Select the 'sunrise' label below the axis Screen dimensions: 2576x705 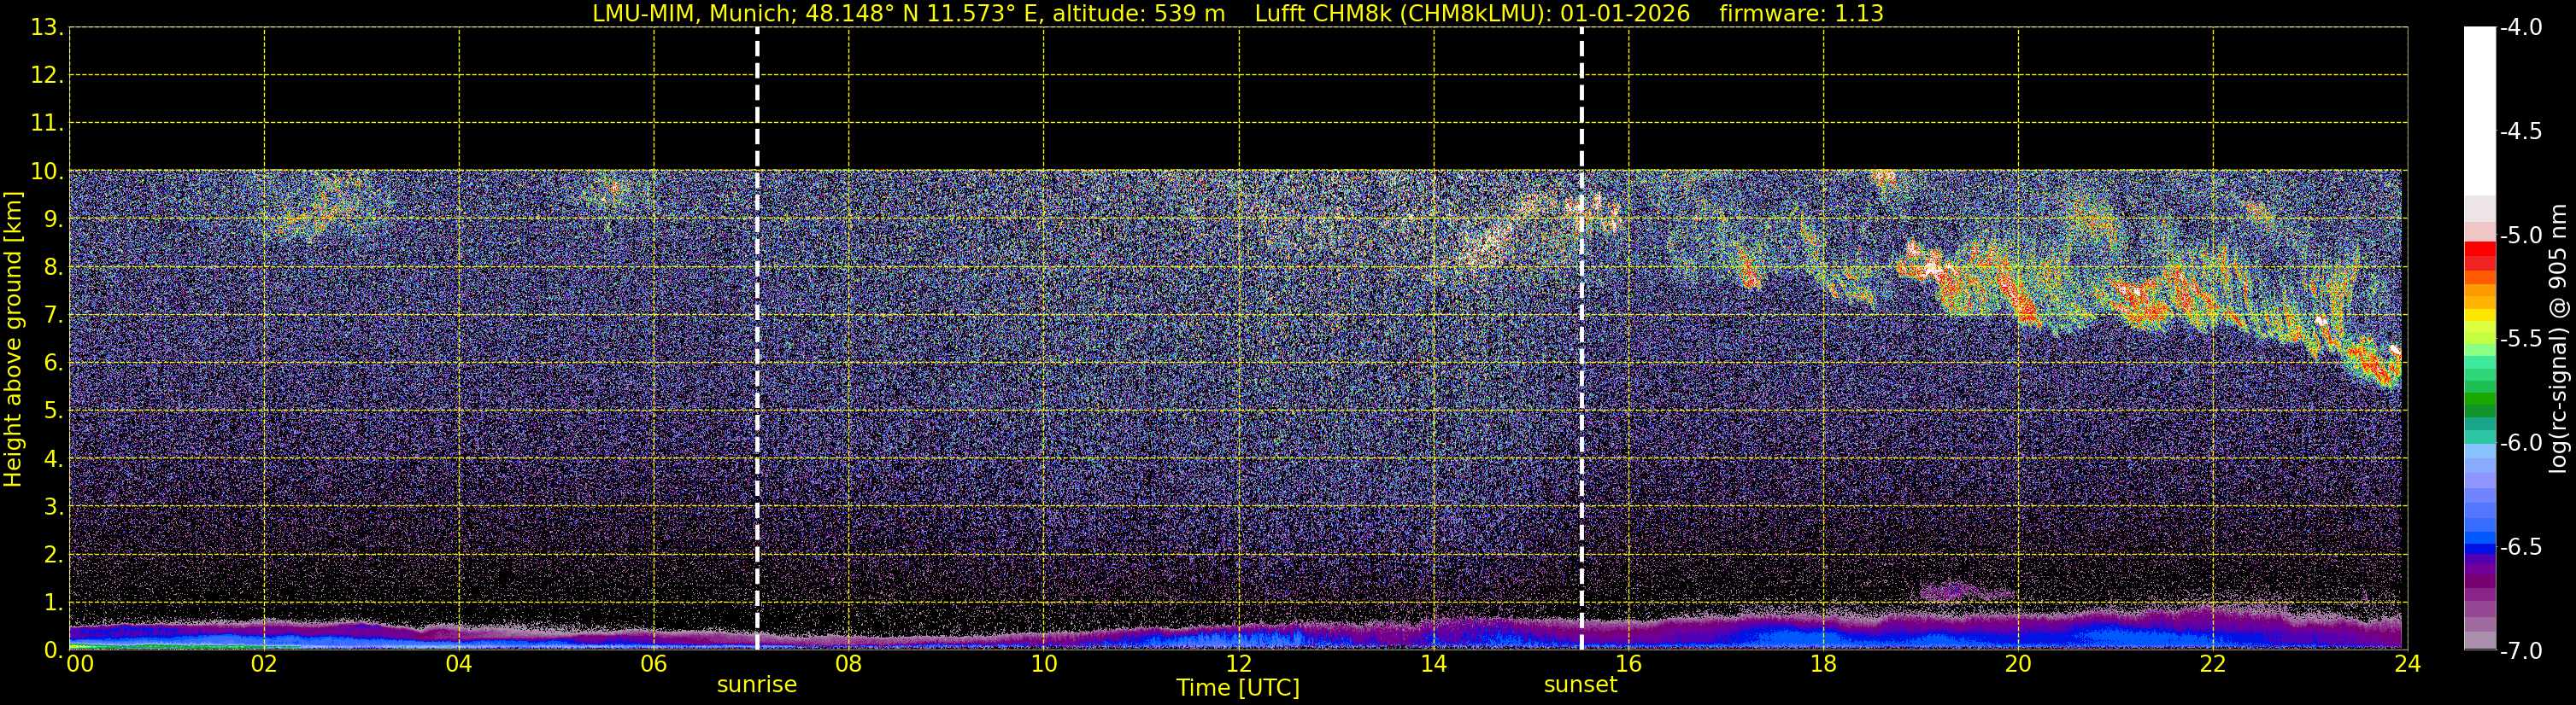757,685
